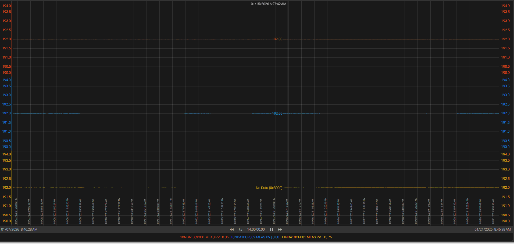This screenshot has height=244, width=514.
Task: Click the 14.00:00:00 time span field
Action: click(256, 230)
